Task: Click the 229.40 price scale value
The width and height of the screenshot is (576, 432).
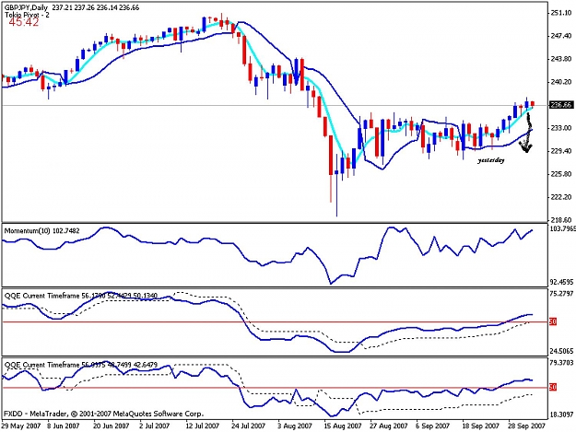Action: click(x=561, y=151)
